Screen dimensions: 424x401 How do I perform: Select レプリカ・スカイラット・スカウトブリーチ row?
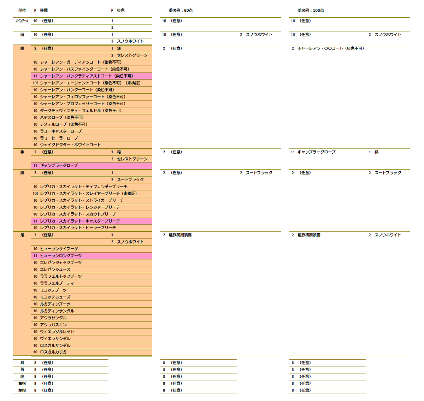click(x=92, y=214)
